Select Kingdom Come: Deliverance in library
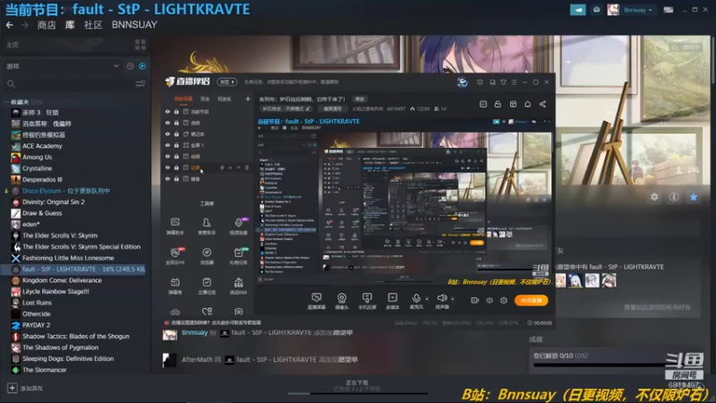 (x=62, y=280)
